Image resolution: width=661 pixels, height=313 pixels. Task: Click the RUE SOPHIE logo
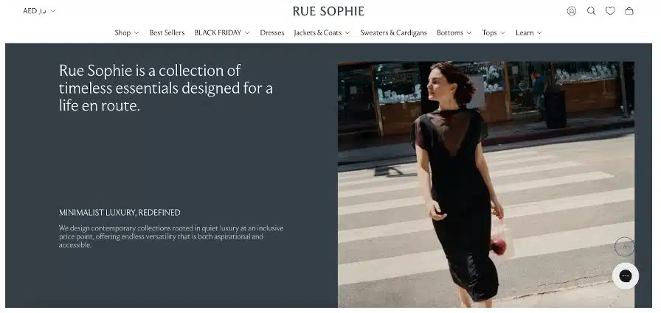328,11
